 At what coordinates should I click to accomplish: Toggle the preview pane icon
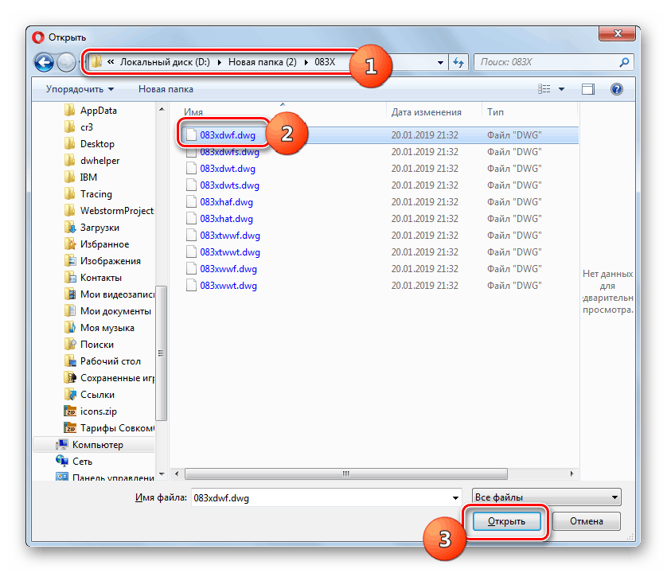[588, 89]
